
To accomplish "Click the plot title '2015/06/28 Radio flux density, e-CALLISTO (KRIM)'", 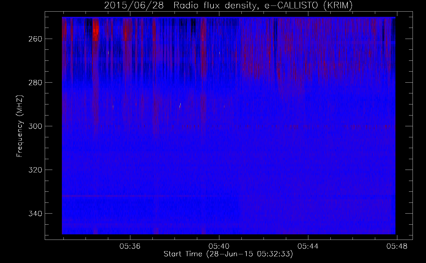I will coord(228,5).
